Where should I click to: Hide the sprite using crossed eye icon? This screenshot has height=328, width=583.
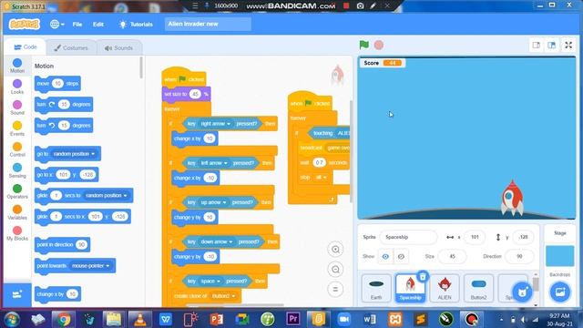pyautogui.click(x=401, y=257)
